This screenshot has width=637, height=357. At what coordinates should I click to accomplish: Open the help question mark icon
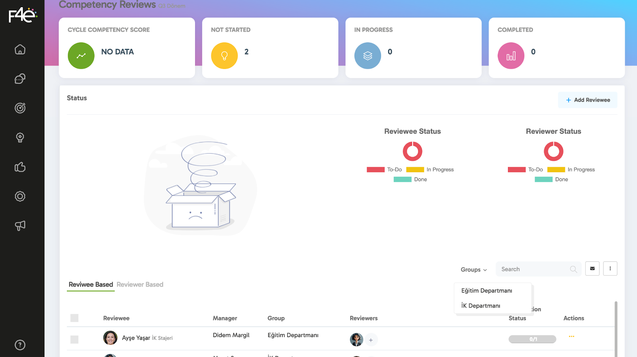coord(20,345)
